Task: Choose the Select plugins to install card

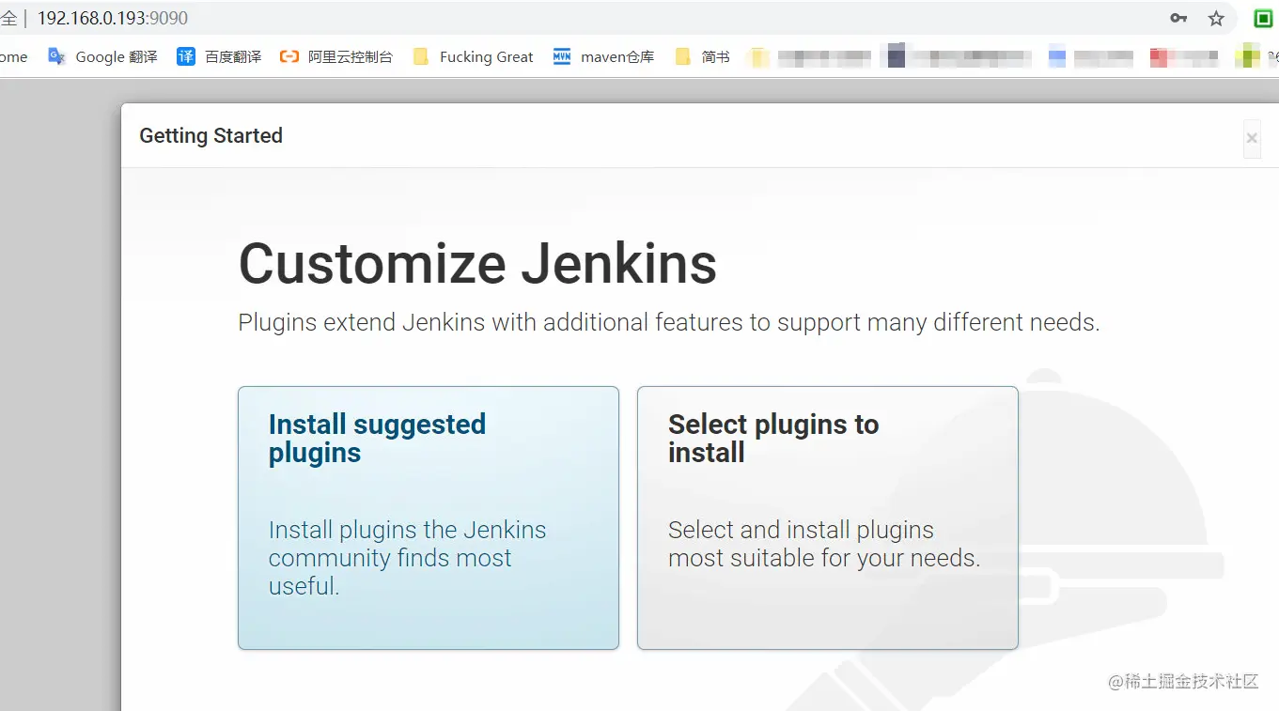Action: point(827,518)
